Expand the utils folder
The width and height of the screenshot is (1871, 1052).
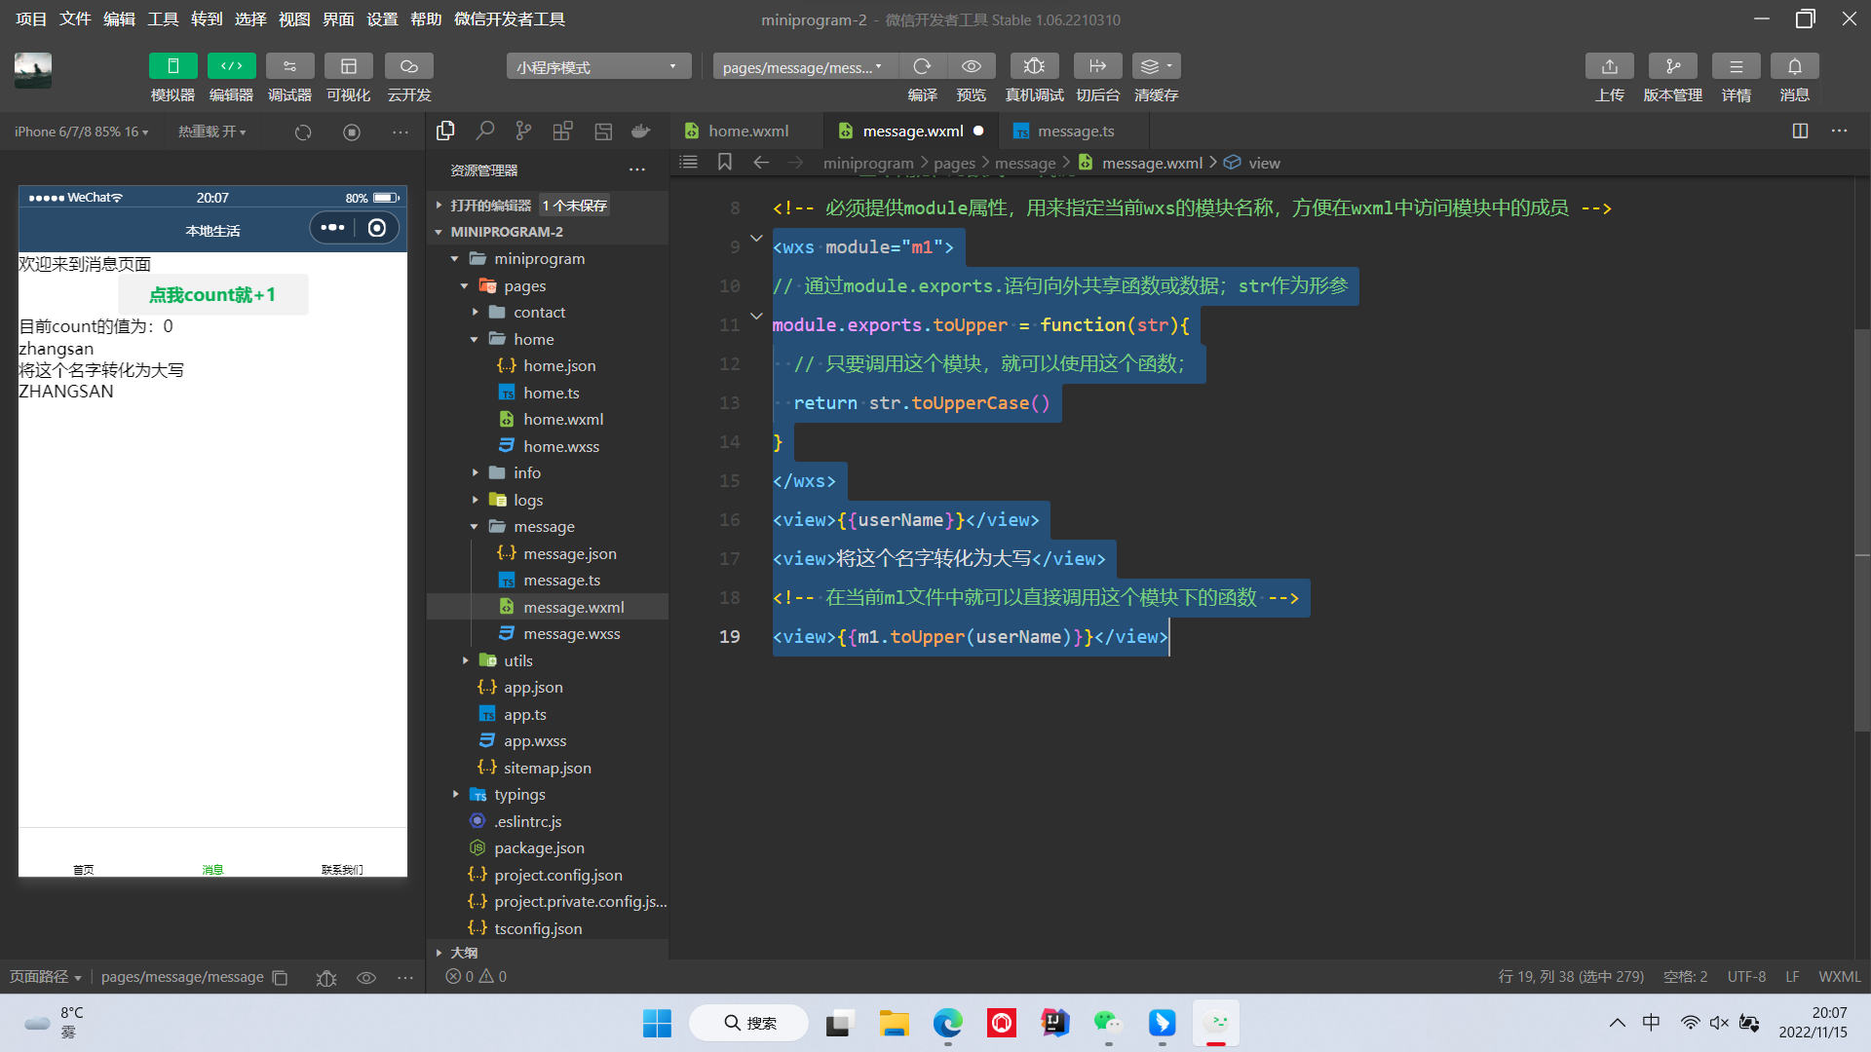[x=517, y=660]
